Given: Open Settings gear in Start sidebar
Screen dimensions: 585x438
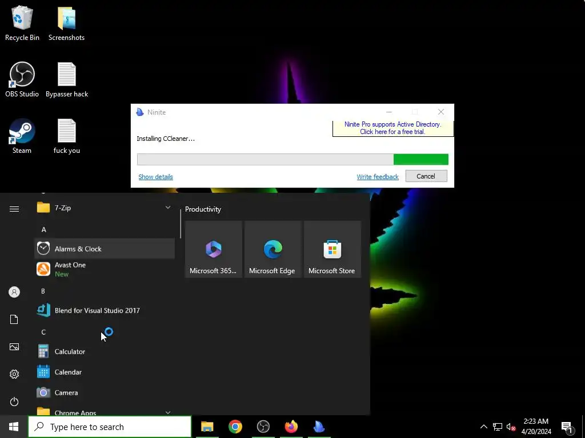Looking at the screenshot, I should coord(14,374).
